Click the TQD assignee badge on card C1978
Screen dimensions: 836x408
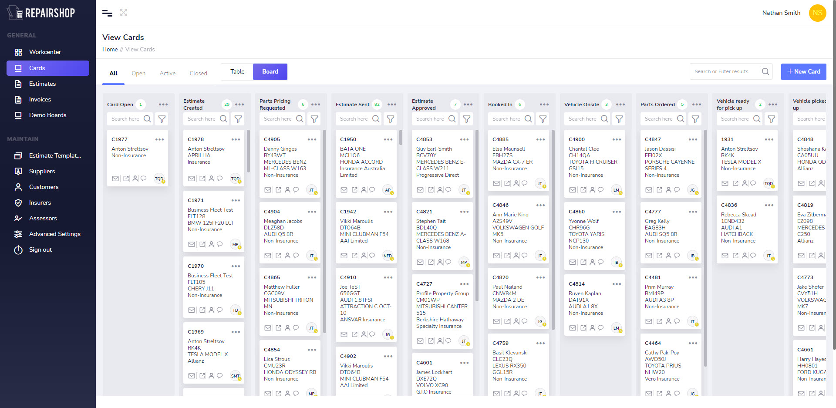pos(235,179)
